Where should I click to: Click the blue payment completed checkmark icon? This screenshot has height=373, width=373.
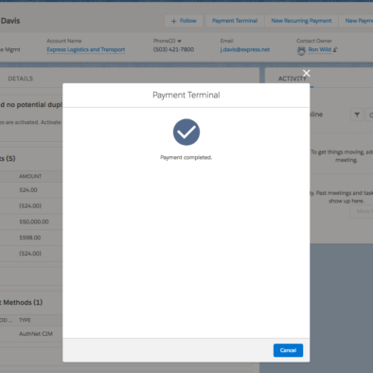pyautogui.click(x=186, y=132)
